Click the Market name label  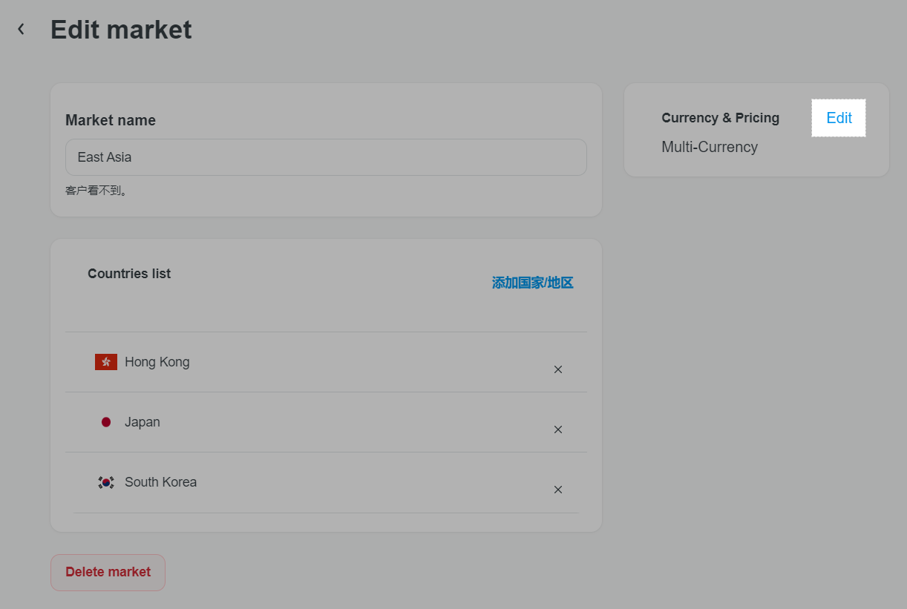coord(111,120)
